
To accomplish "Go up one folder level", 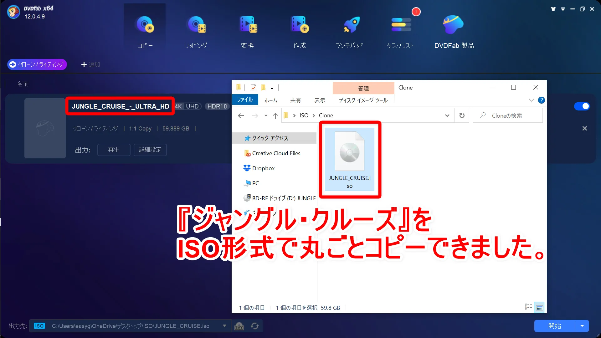I will tap(275, 115).
